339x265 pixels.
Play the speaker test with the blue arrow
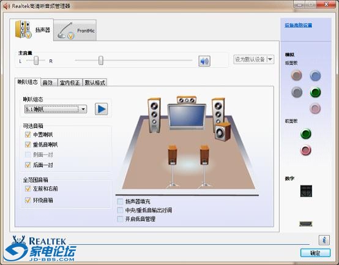(x=102, y=109)
